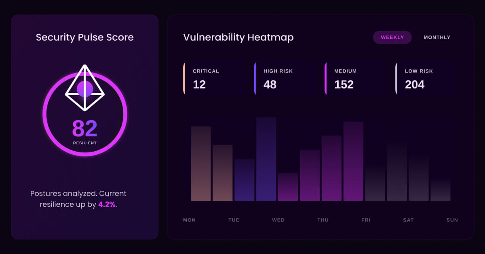Switch to the MONTHLY view tab

click(437, 37)
